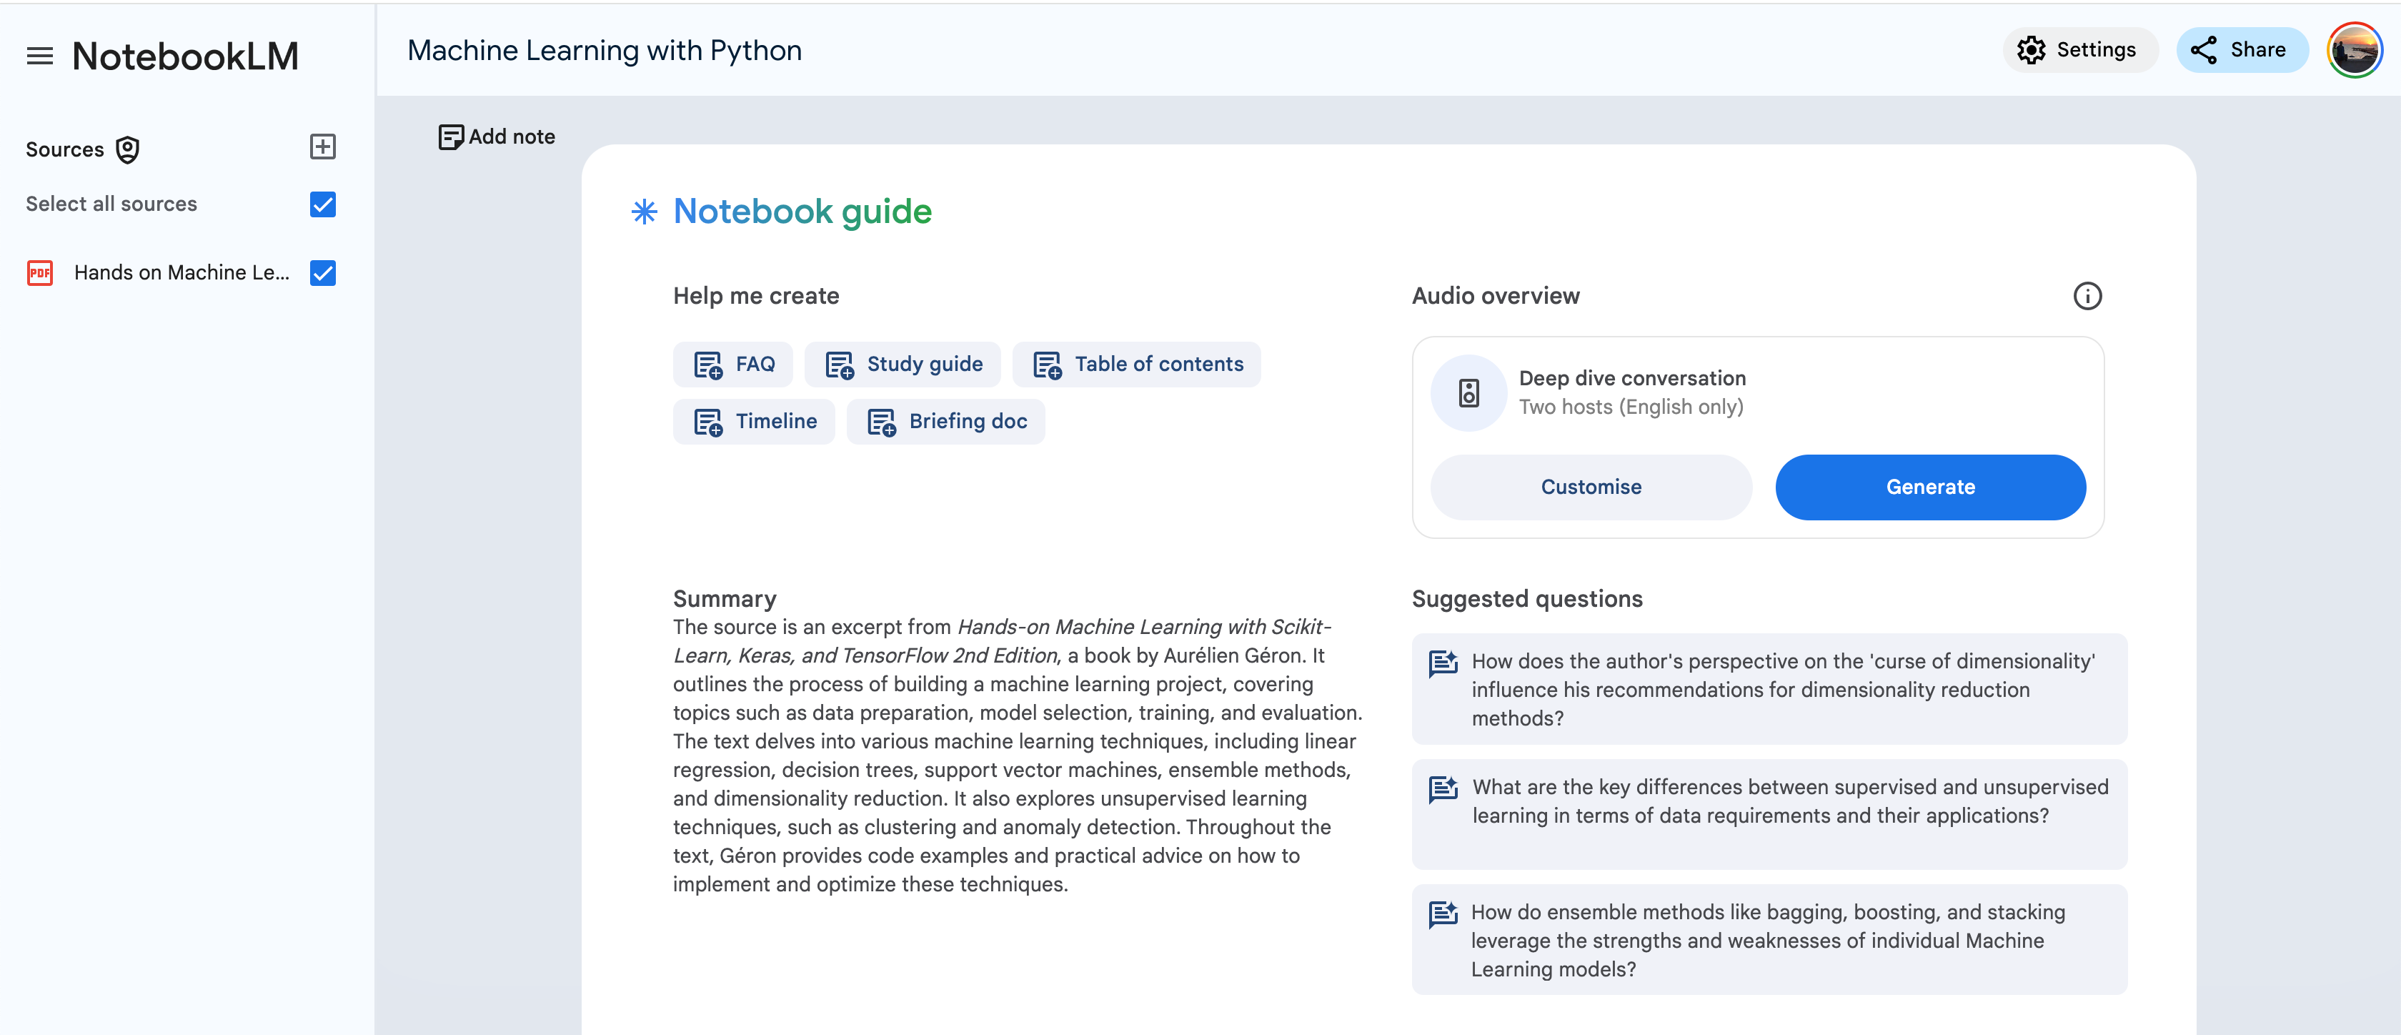2401x1035 pixels.
Task: Click the Notebook guide asterisk icon
Action: (x=644, y=212)
